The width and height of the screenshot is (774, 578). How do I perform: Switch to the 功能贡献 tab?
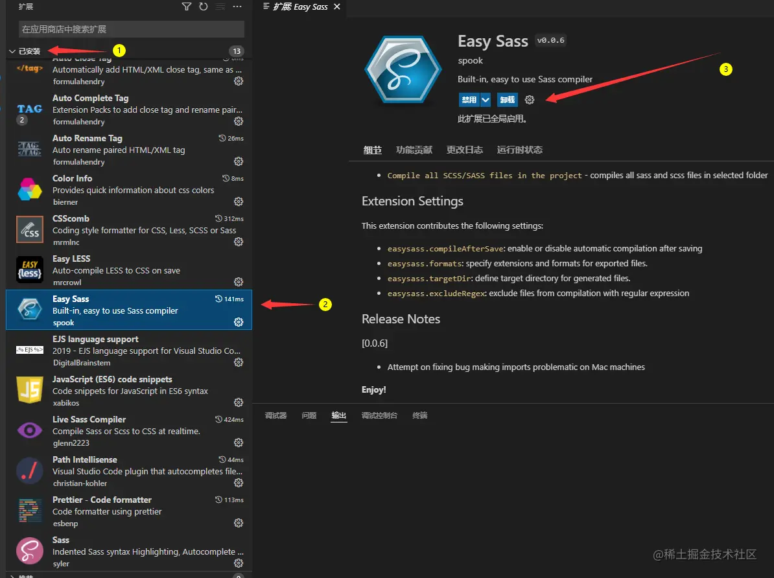(x=414, y=150)
